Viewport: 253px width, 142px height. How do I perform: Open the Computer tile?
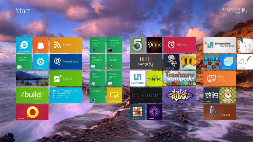click(x=97, y=95)
